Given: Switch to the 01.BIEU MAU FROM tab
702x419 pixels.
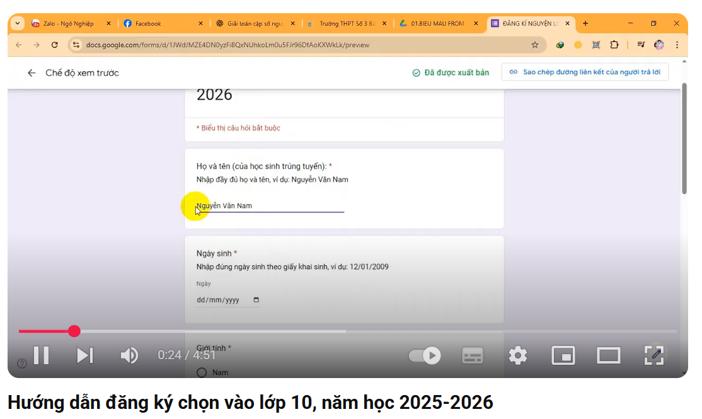Looking at the screenshot, I should click(x=437, y=23).
